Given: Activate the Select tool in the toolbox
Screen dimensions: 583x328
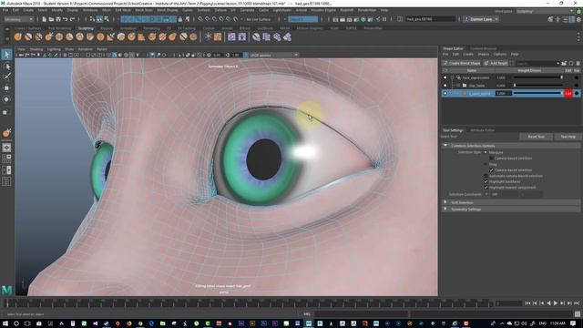Looking at the screenshot, I should click(x=6, y=55).
